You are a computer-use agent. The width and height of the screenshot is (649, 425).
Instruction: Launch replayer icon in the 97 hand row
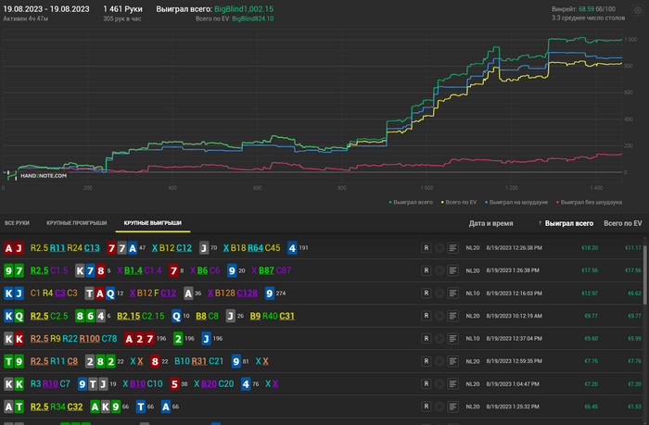[439, 270]
